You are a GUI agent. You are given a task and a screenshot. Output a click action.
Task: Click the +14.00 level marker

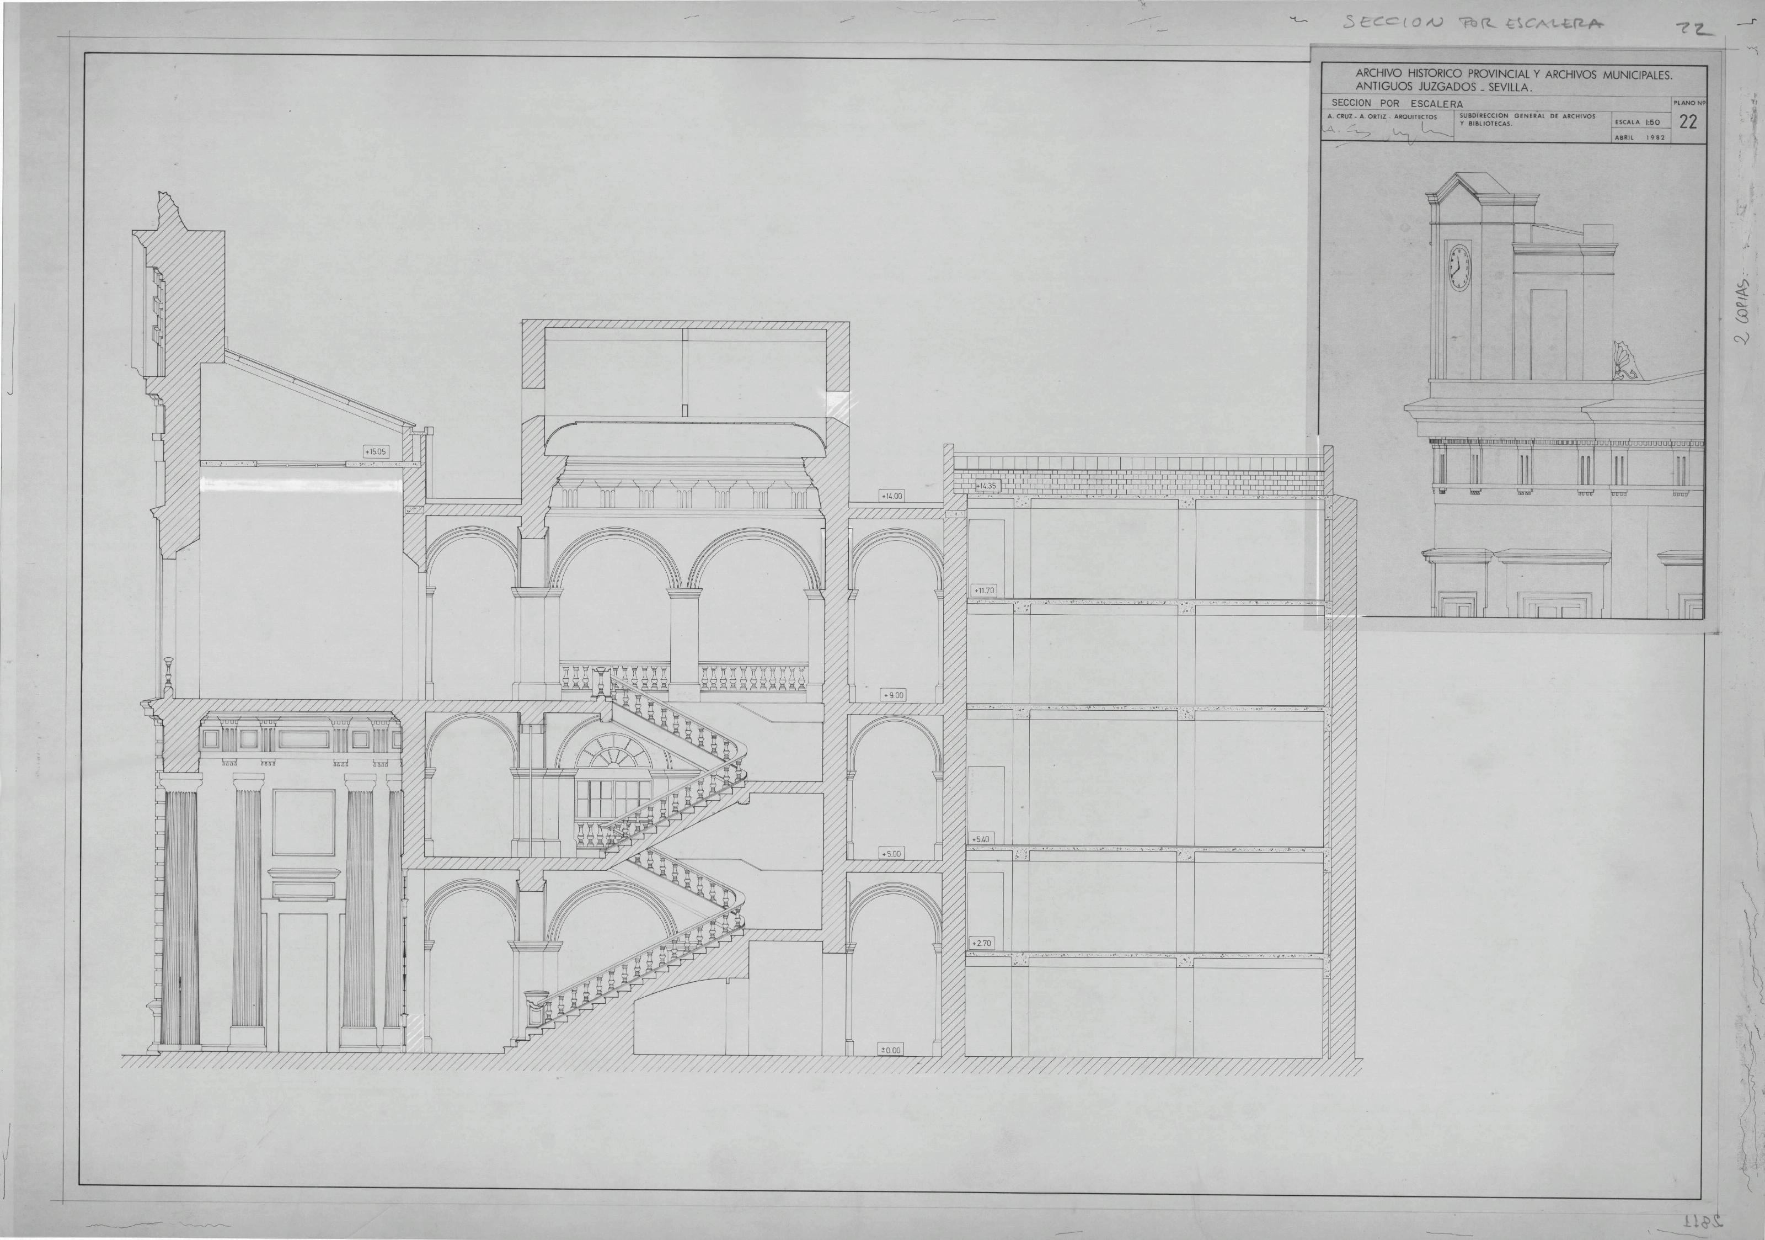point(892,496)
